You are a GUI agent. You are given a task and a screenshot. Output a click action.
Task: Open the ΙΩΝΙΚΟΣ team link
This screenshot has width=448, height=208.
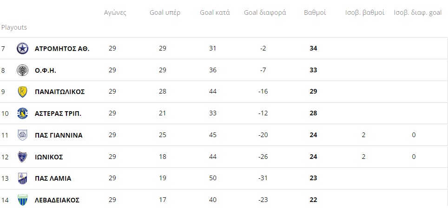tap(49, 157)
